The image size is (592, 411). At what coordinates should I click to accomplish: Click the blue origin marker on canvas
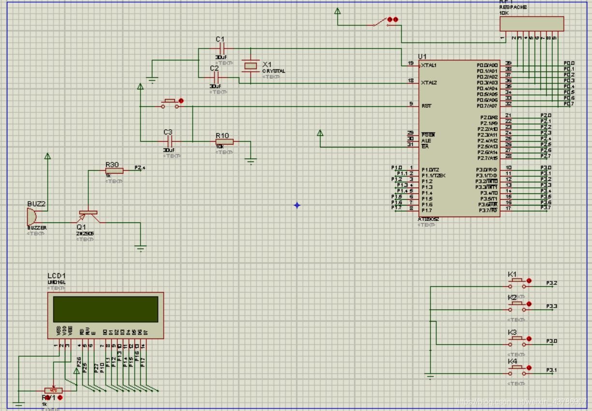[297, 205]
